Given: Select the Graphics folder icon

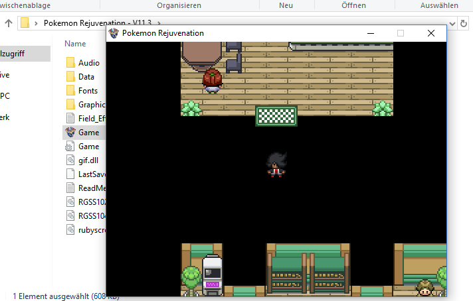Looking at the screenshot, I should coord(70,105).
